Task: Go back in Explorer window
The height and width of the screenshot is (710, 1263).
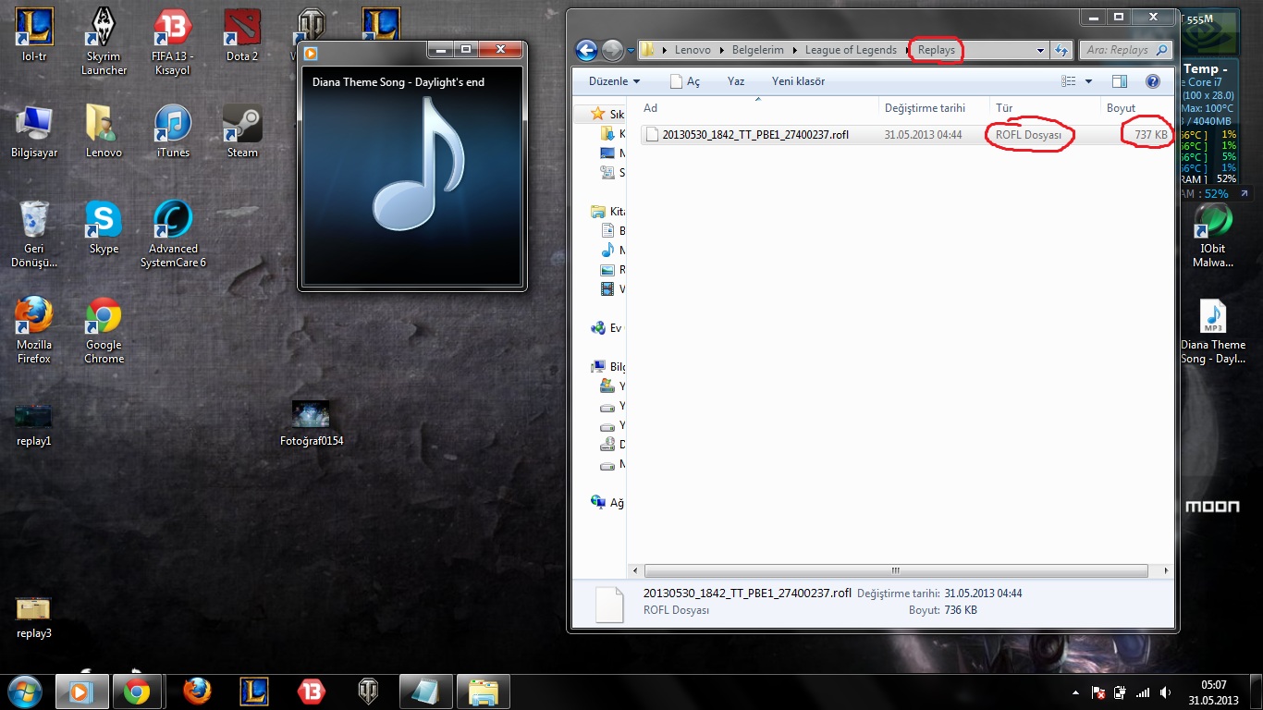Action: 586,50
